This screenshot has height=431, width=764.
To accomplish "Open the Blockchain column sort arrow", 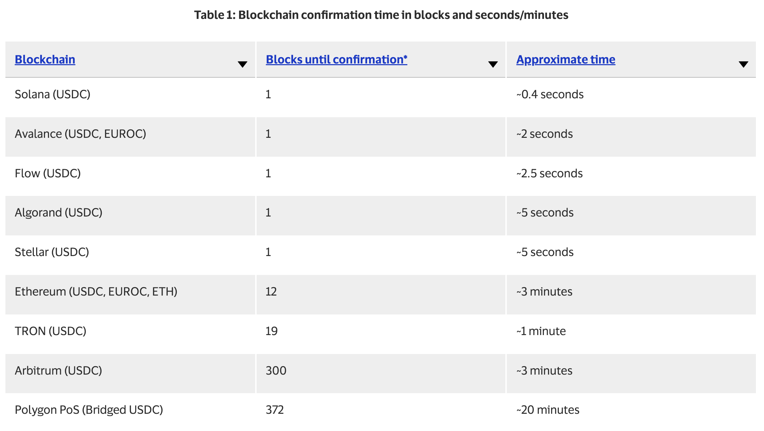I will pyautogui.click(x=242, y=64).
